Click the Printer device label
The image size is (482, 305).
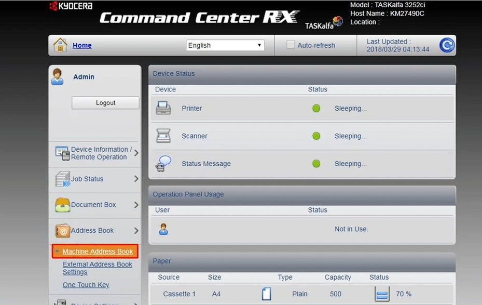click(x=192, y=109)
